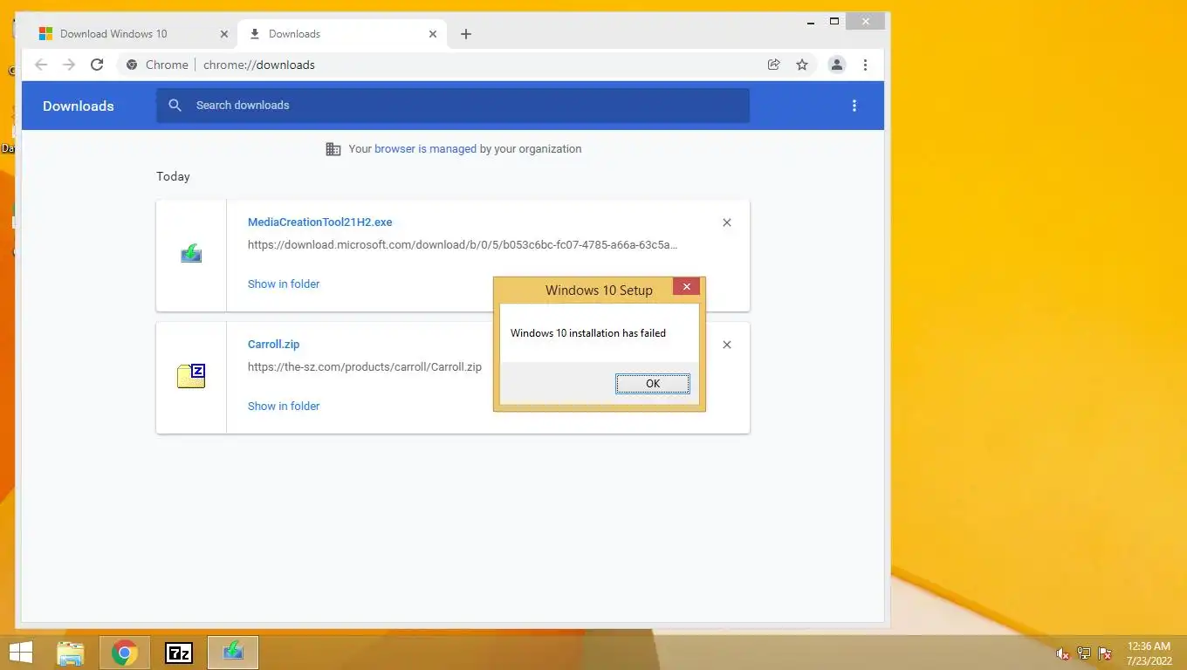Screen dimensions: 1187x670
Task: Go forward in Chrome
Action: point(69,65)
